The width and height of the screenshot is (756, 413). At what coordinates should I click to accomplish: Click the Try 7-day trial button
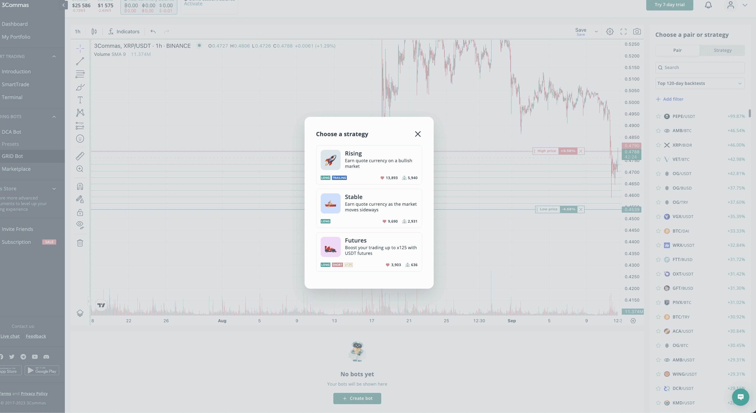tap(669, 5)
